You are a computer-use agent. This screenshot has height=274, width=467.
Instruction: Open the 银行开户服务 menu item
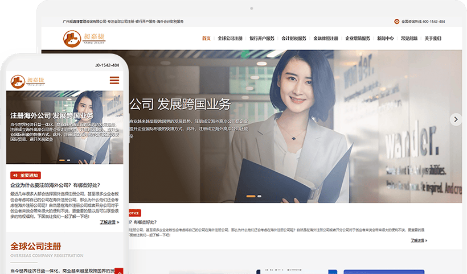pyautogui.click(x=262, y=38)
